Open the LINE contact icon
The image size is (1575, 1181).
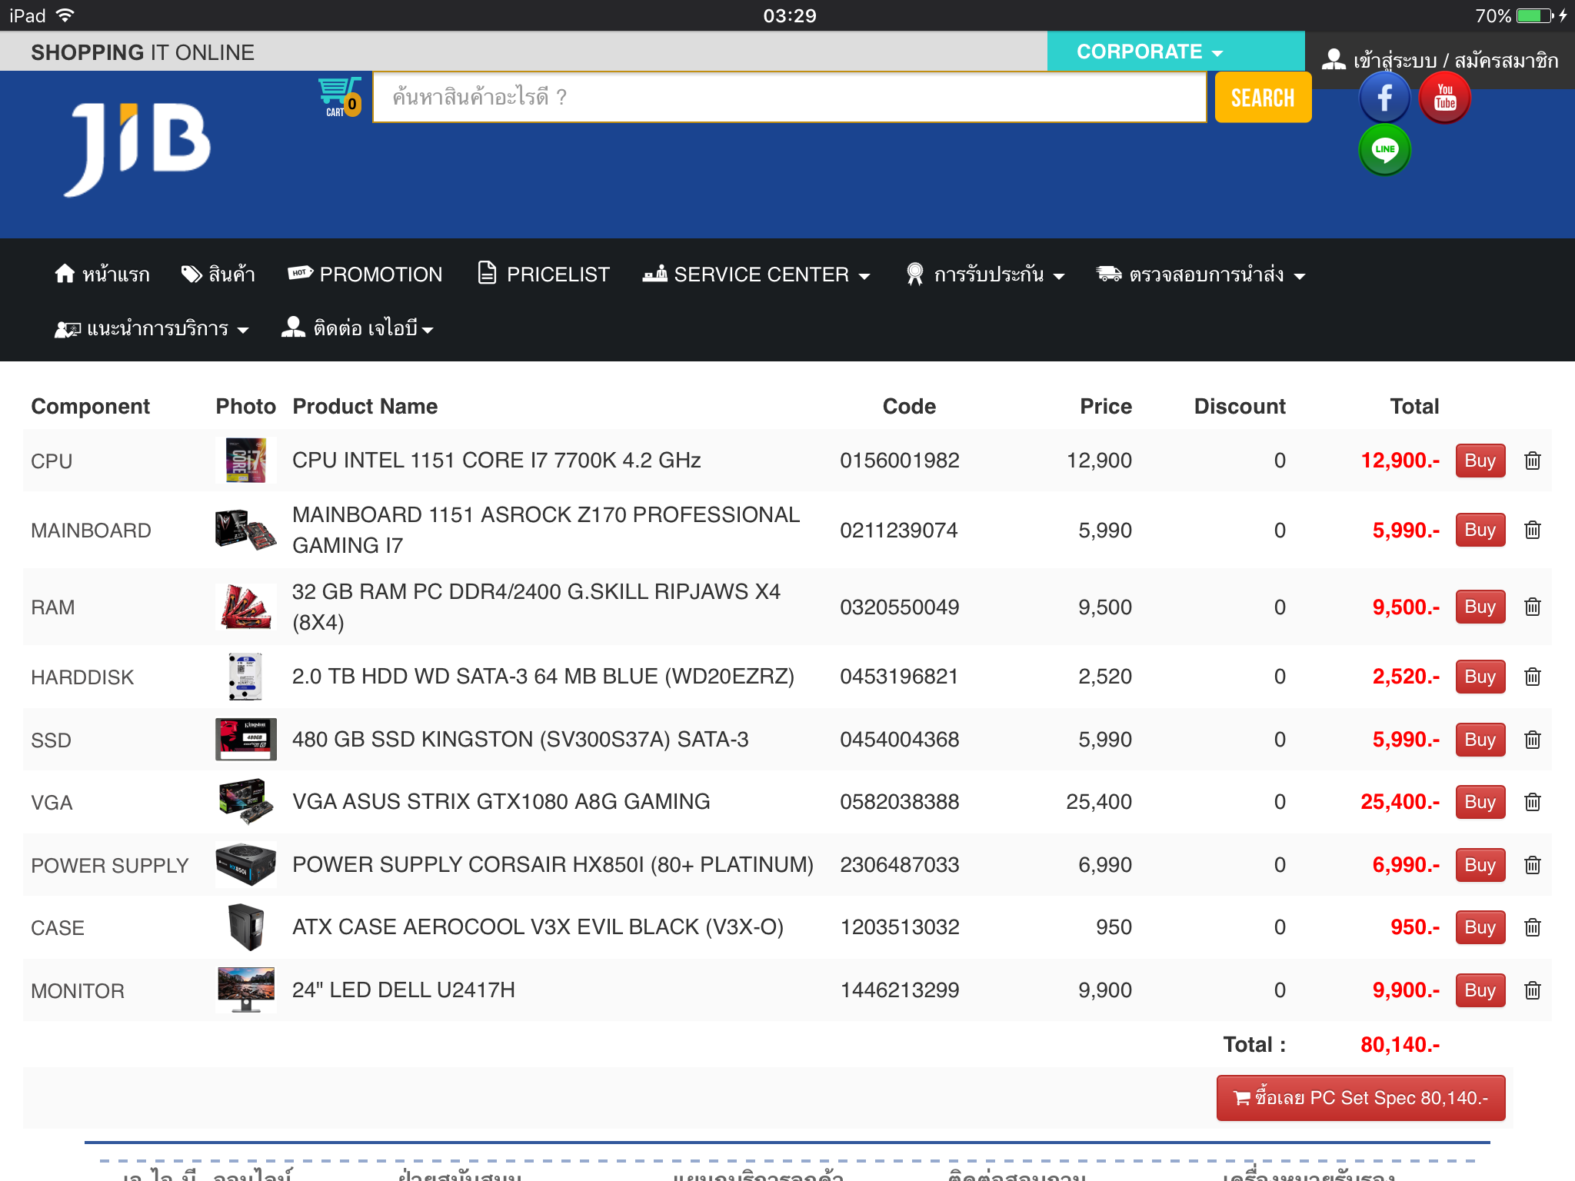tap(1385, 150)
